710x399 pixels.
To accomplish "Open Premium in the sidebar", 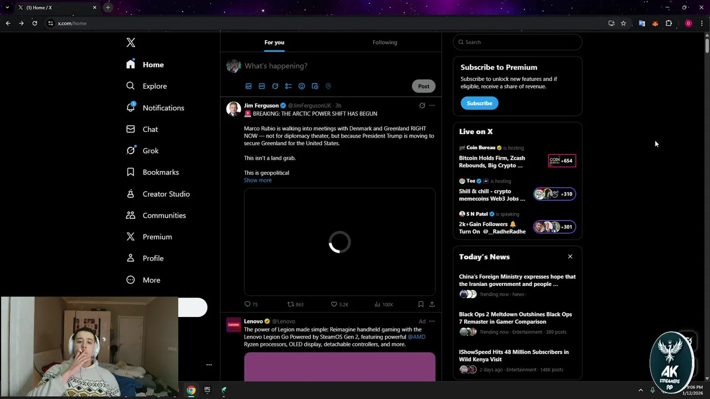I will (149, 237).
